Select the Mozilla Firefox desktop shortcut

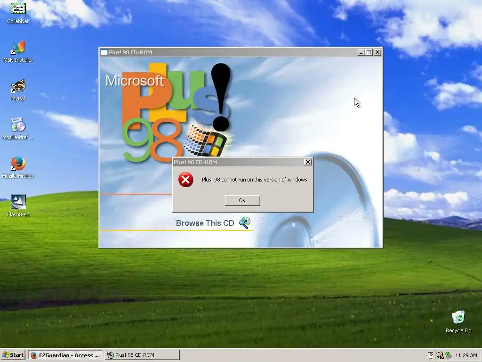[18, 168]
